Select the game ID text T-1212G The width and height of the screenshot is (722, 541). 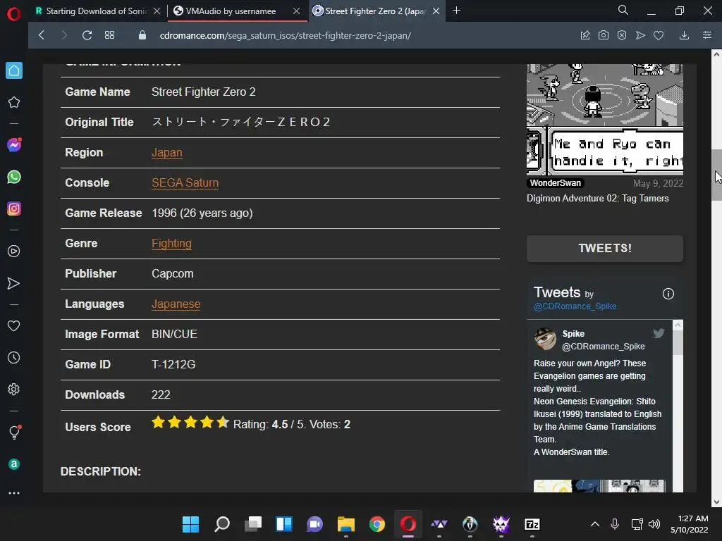[173, 365]
